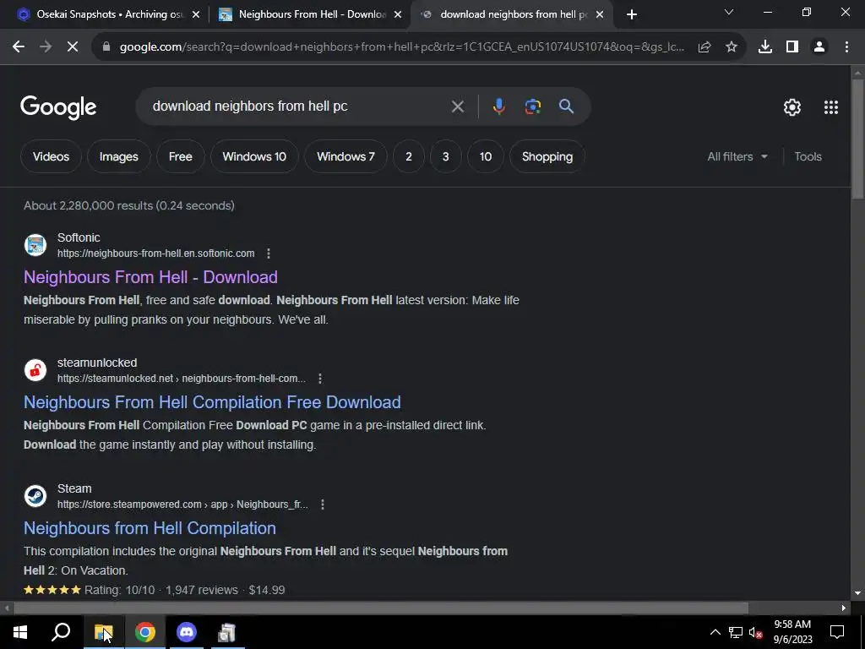Click the scroll right arrow
Image resolution: width=865 pixels, height=649 pixels.
844,608
